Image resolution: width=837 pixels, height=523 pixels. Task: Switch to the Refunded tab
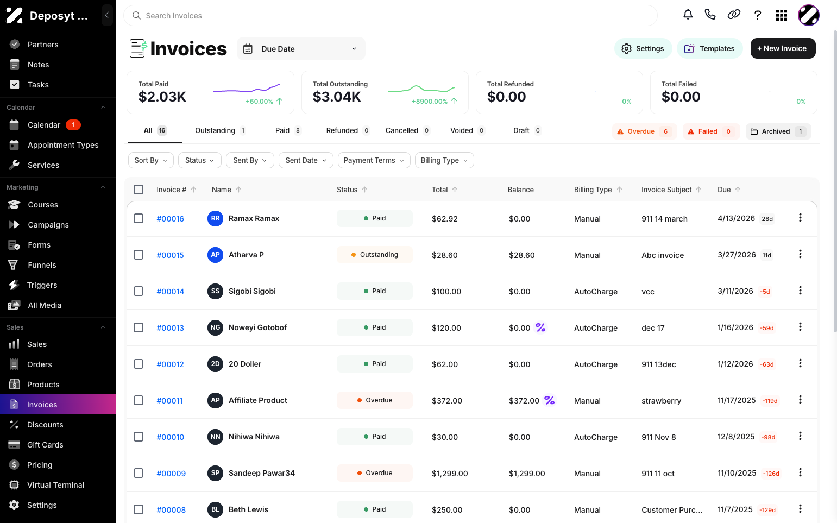(348, 130)
